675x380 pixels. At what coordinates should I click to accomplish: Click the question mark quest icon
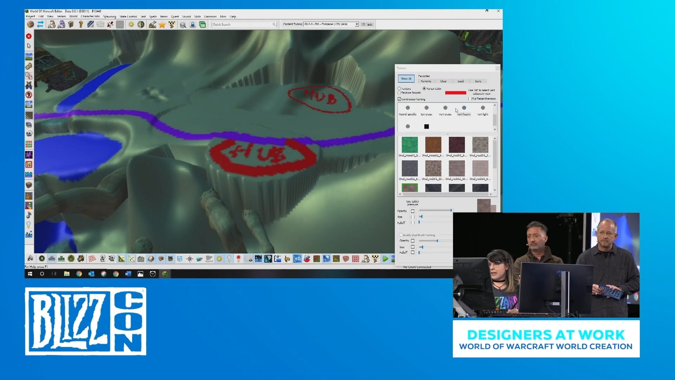coord(81,25)
